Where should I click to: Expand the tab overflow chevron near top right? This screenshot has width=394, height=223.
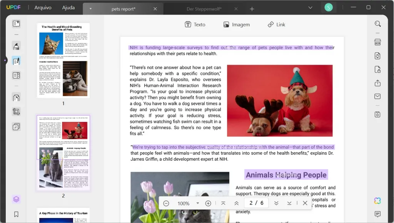pos(310,7)
